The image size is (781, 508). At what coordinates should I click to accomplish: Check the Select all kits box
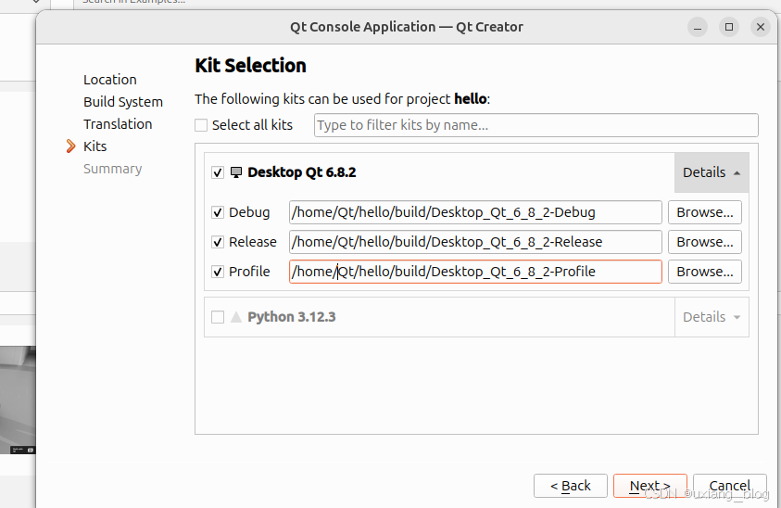click(201, 125)
